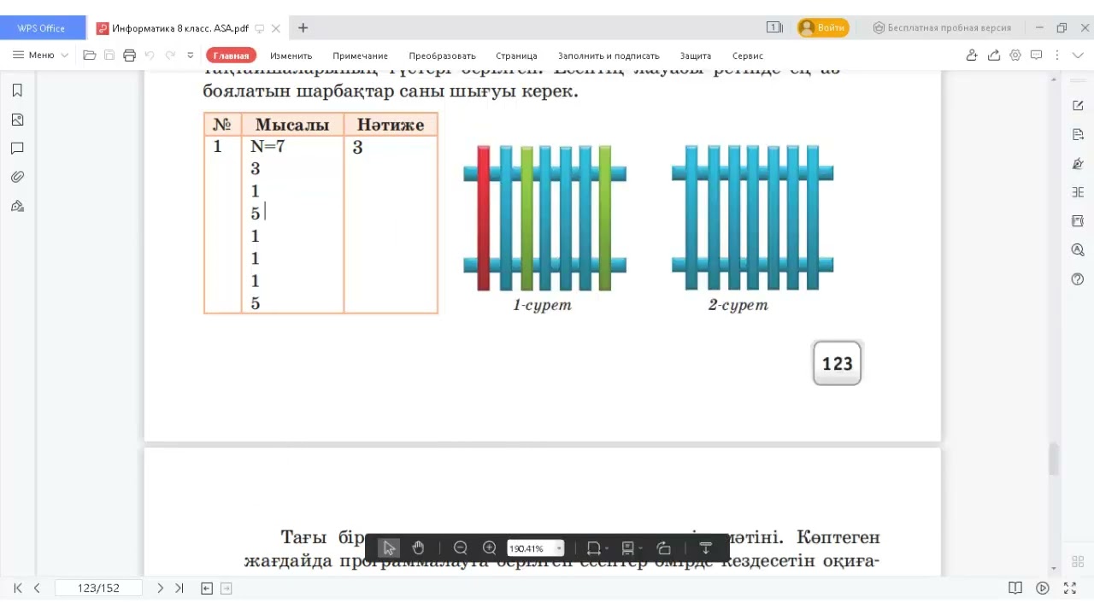Open the Сервис tab
1094x615 pixels.
[x=748, y=56]
